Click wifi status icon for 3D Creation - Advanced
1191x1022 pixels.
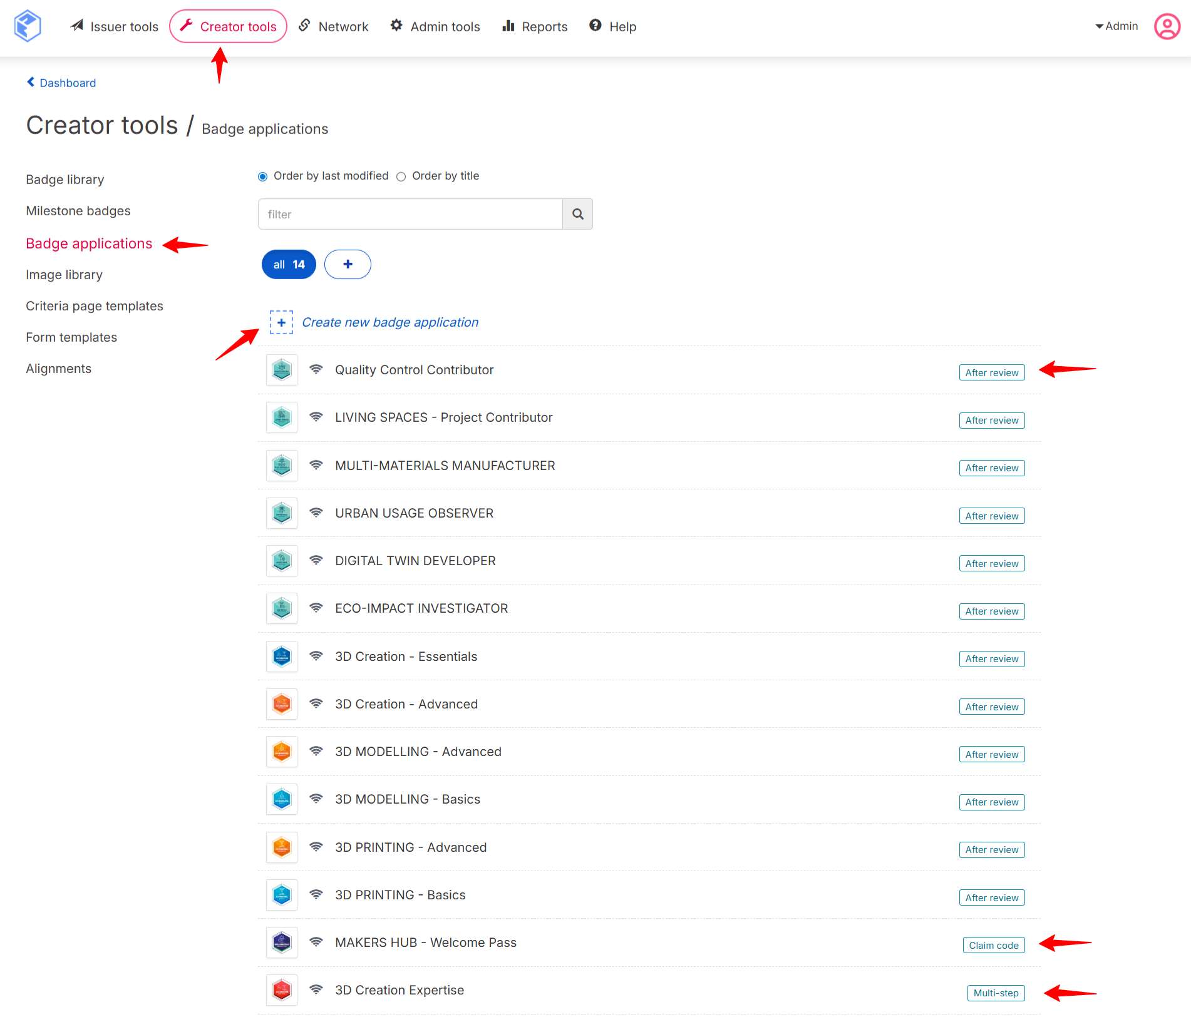tap(316, 703)
